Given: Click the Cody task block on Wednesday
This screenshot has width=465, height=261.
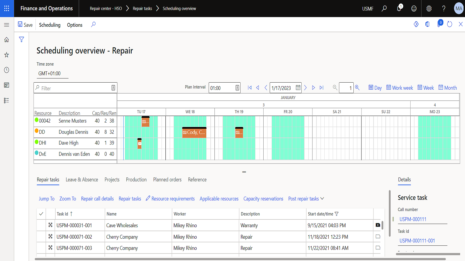Looking at the screenshot, I should [194, 133].
